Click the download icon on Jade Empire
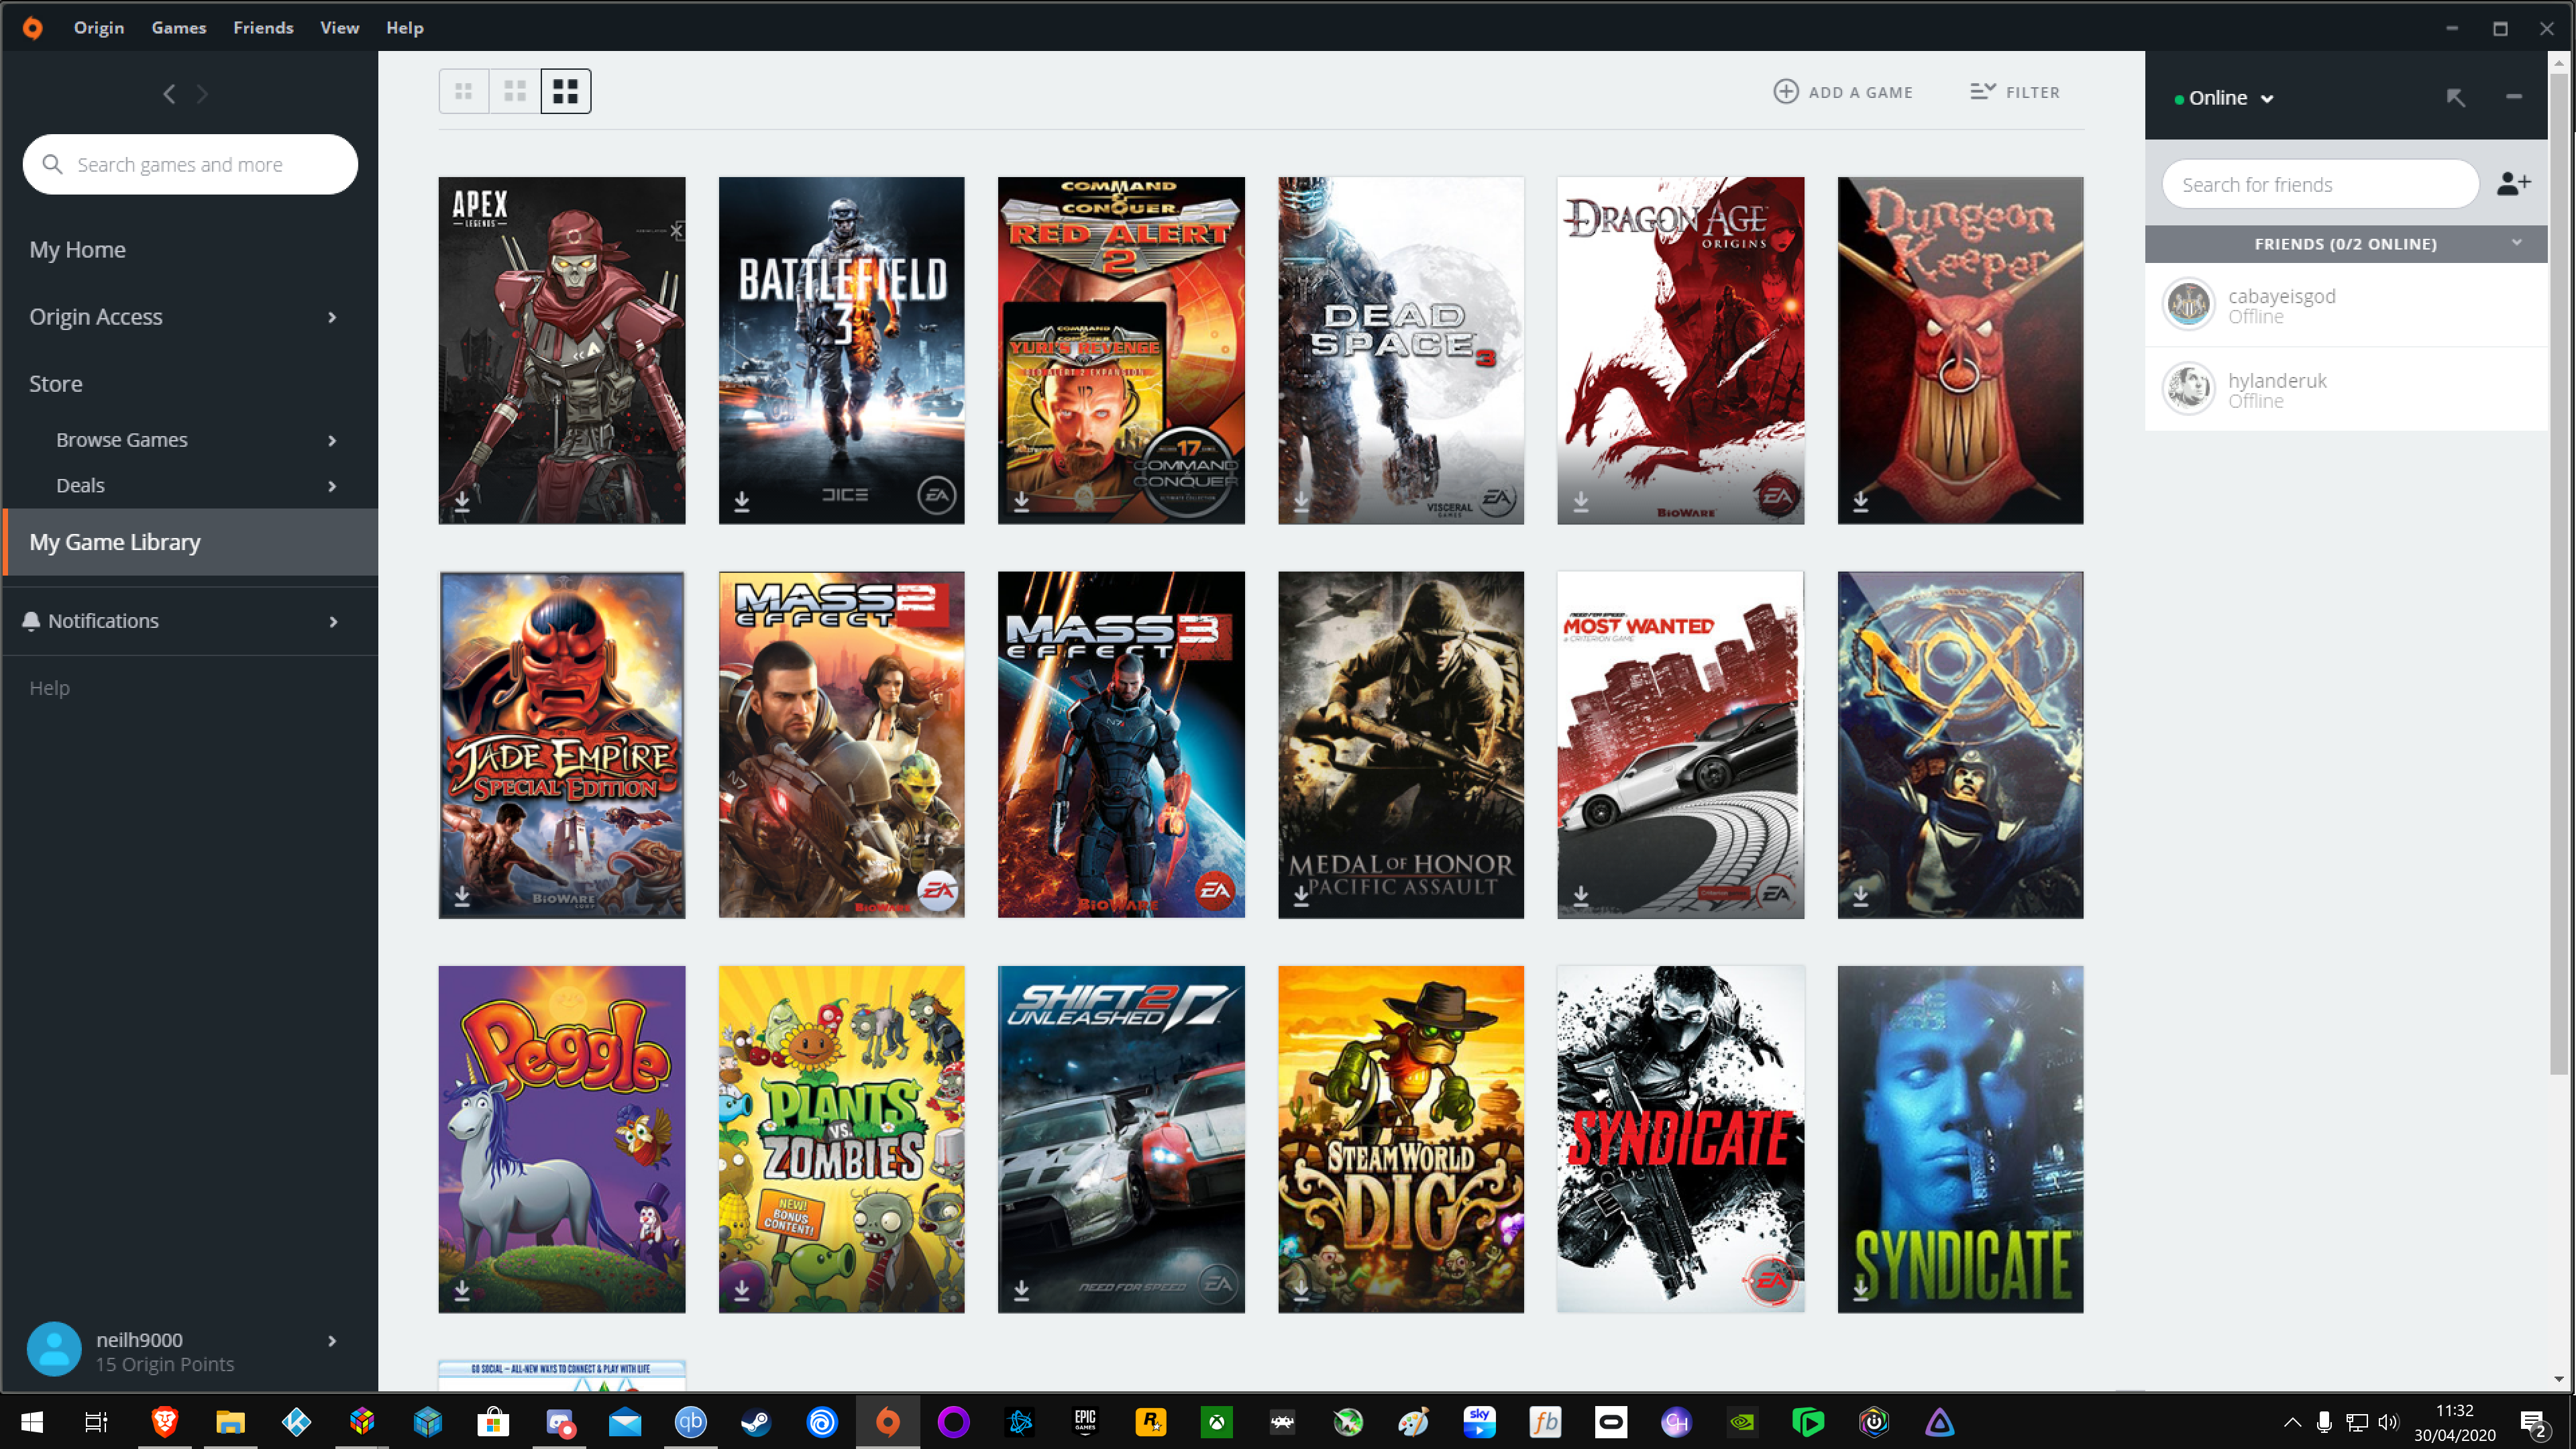Viewport: 2576px width, 1449px height. point(462,895)
